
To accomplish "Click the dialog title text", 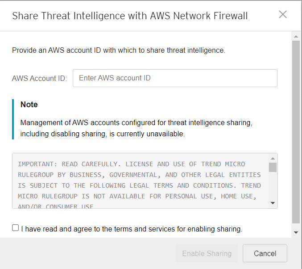I will (130, 16).
